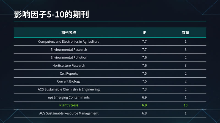Viewport: 220px width, 123px height.
Task: Select the 数量 column header
Action: click(186, 33)
